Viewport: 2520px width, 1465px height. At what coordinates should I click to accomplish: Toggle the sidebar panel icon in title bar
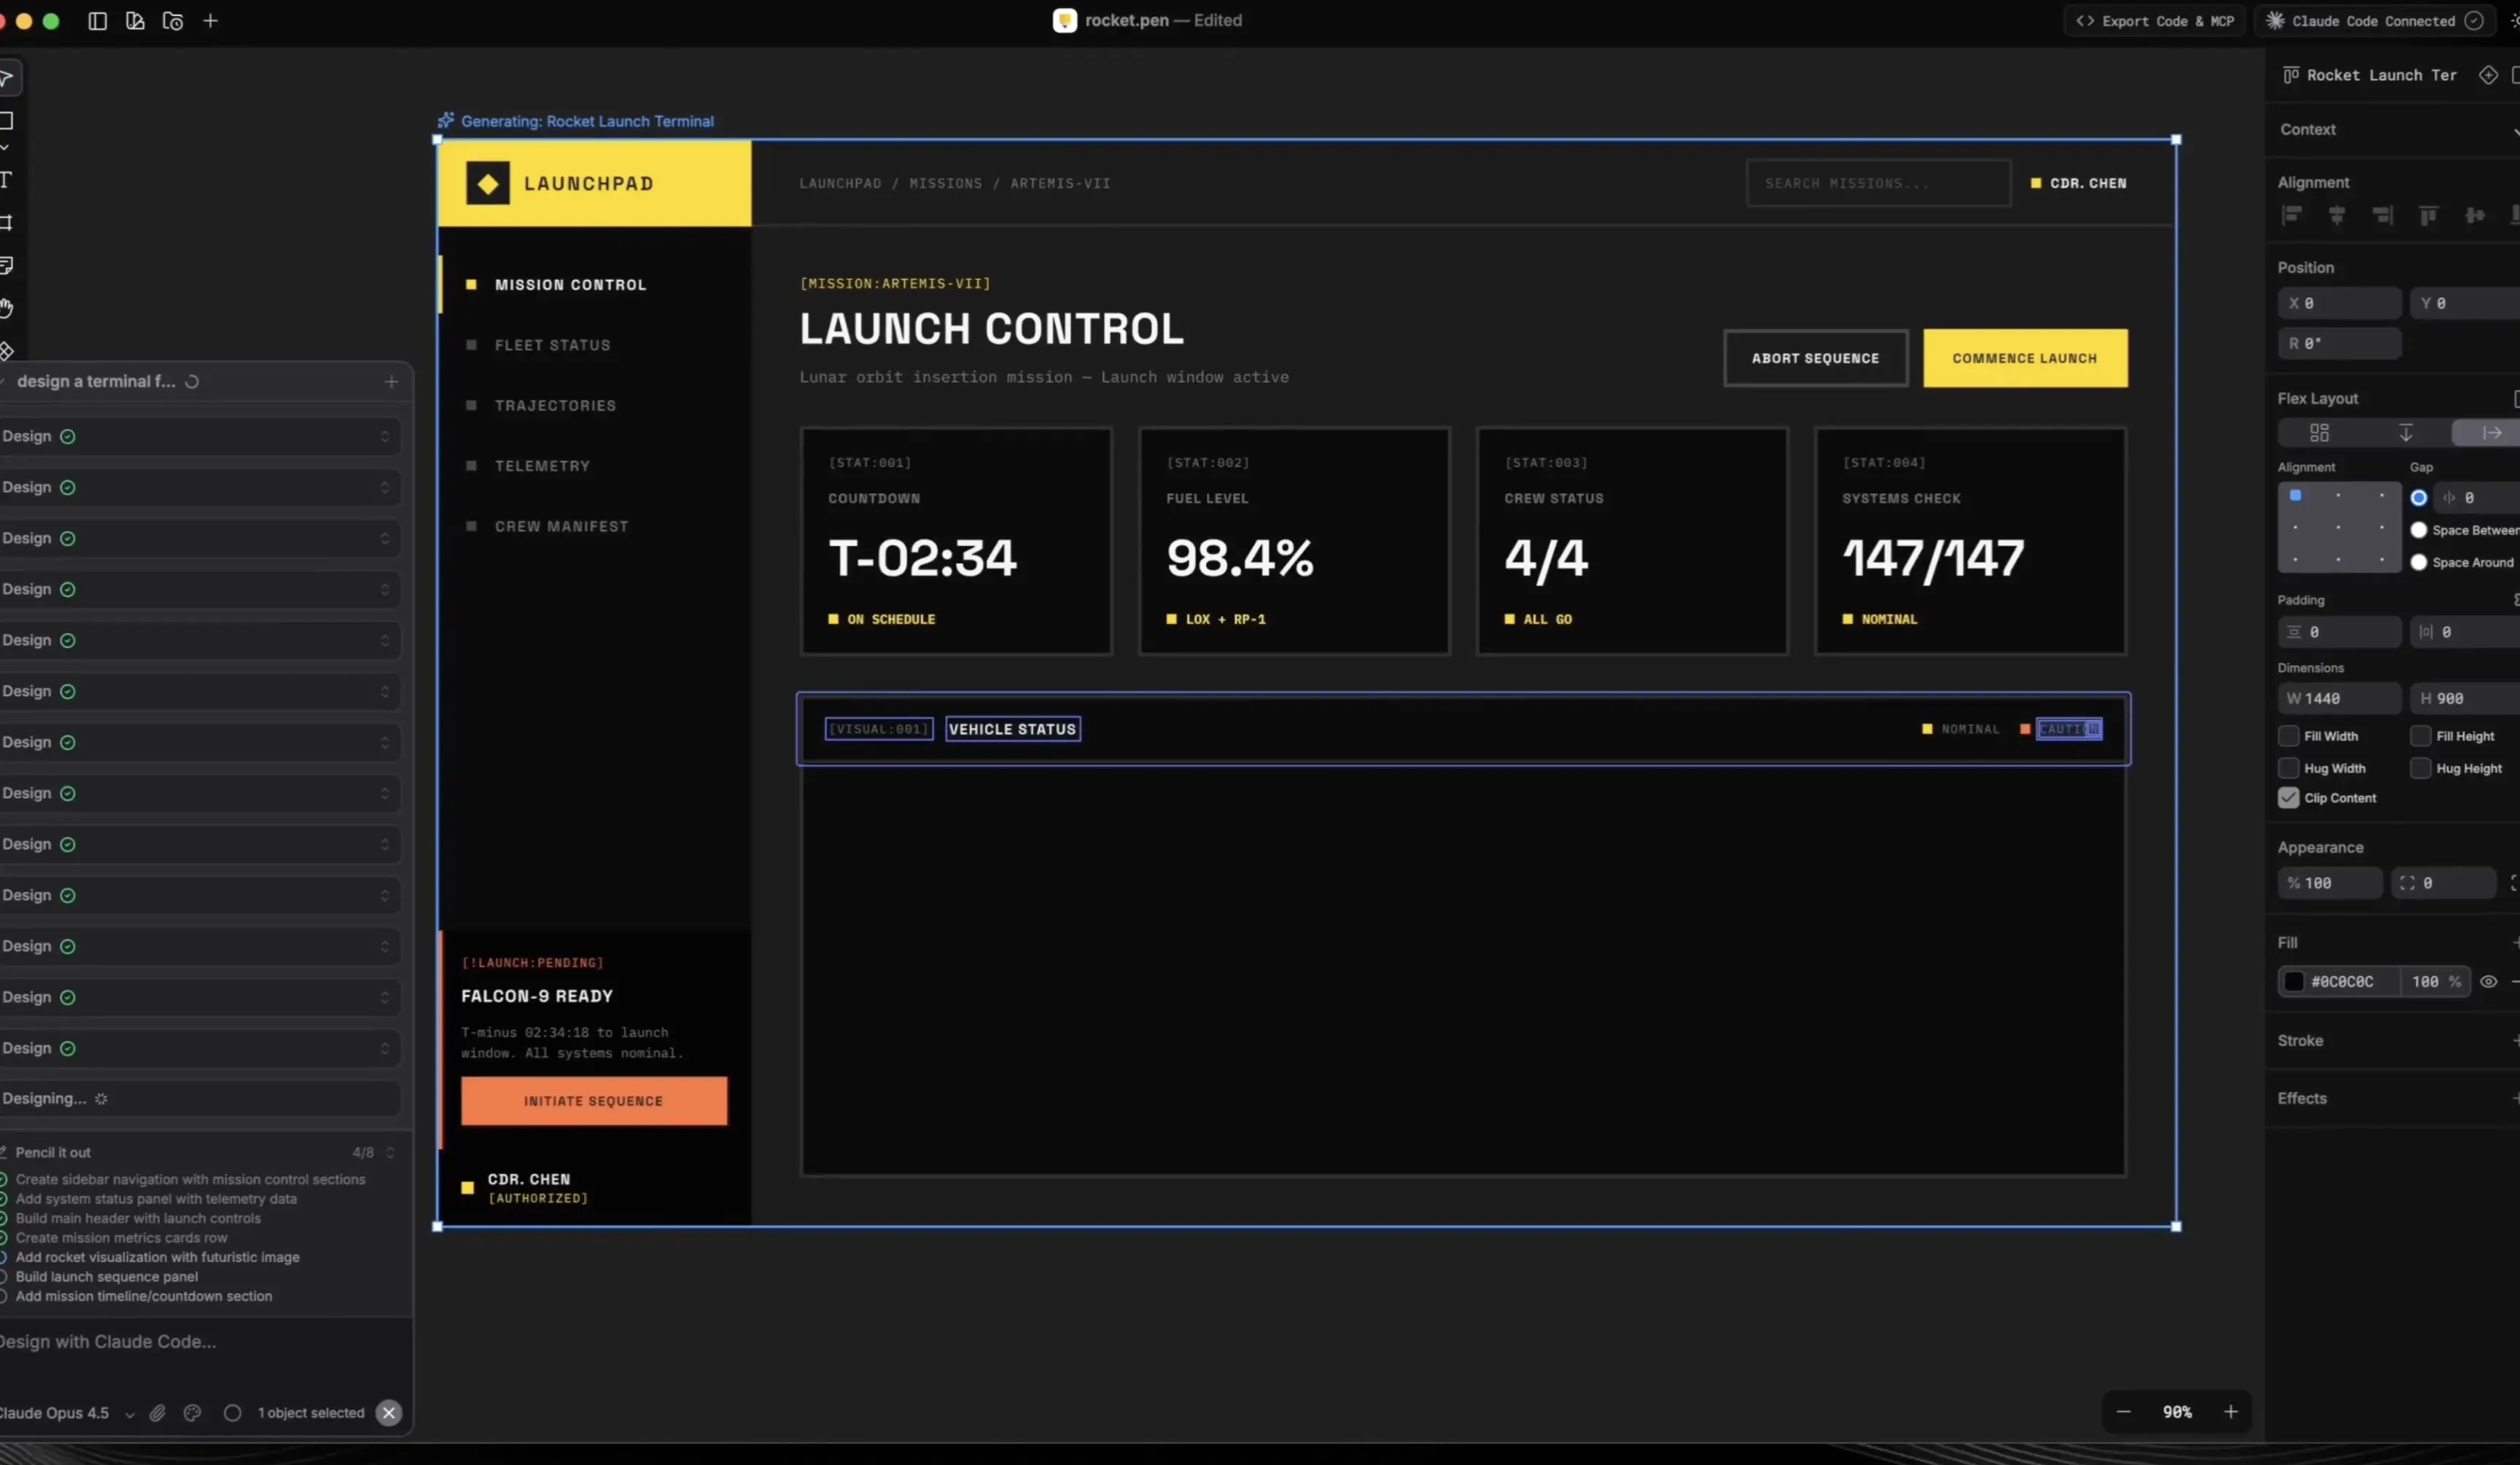point(97,21)
